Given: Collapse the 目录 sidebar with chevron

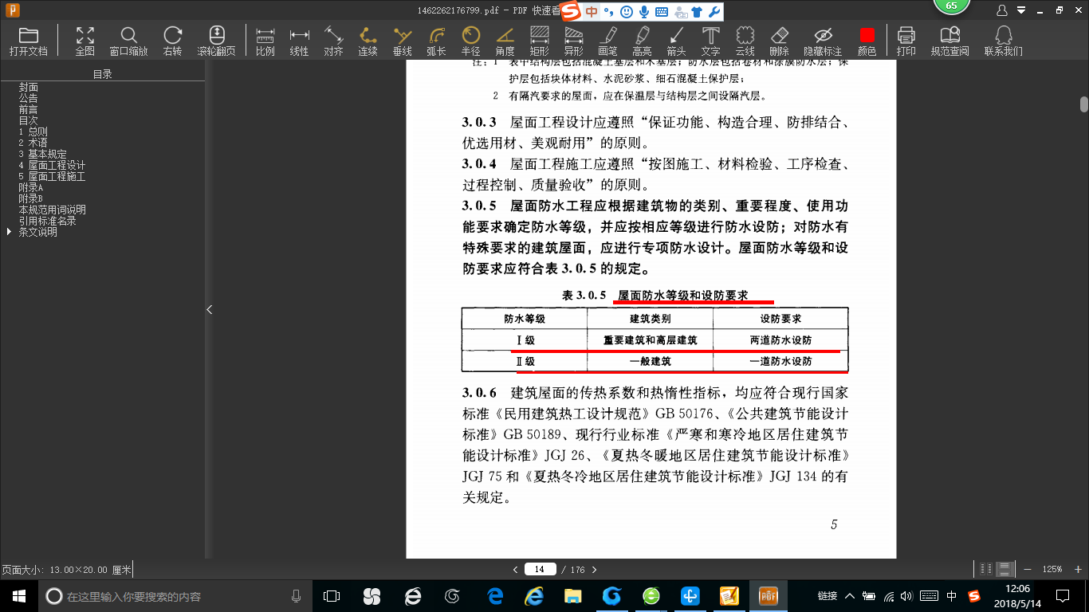Looking at the screenshot, I should pyautogui.click(x=210, y=309).
